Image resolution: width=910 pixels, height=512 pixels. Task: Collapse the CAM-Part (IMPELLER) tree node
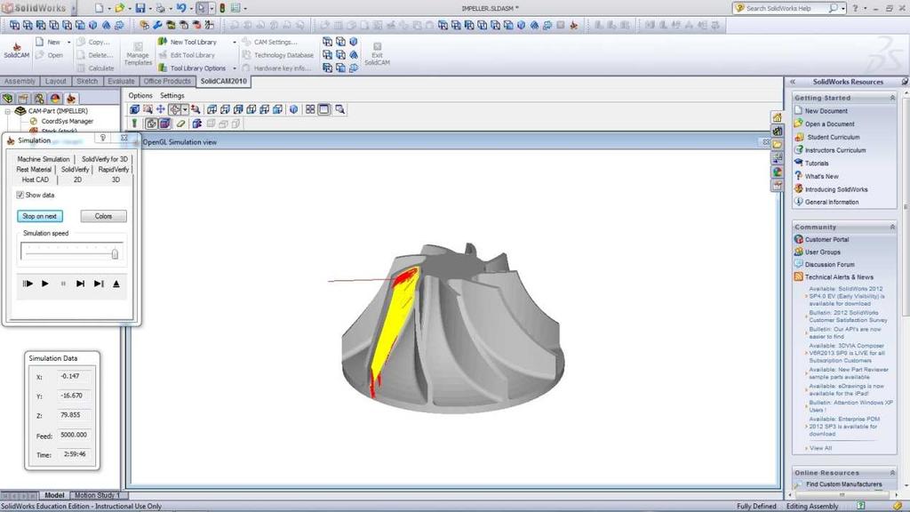[7, 111]
